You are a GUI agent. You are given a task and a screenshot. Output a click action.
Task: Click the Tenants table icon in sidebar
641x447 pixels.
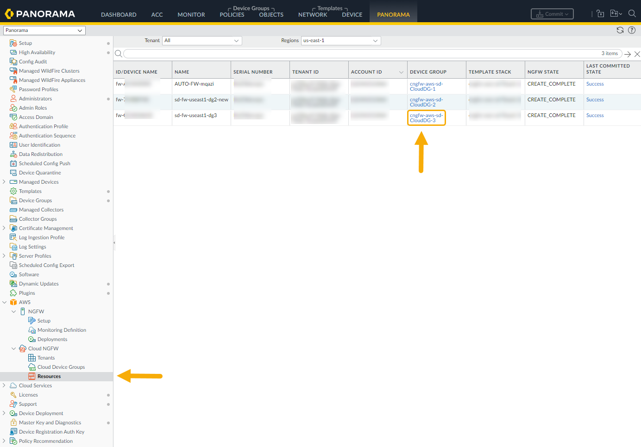[x=32, y=358]
